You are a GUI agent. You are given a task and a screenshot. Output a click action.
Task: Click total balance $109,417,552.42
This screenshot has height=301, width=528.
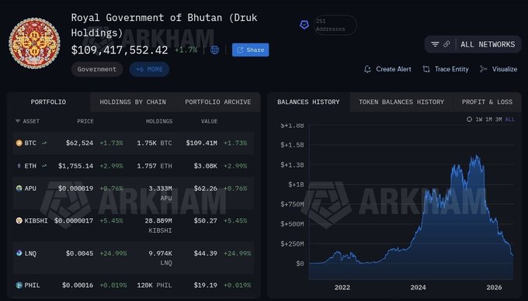point(120,50)
